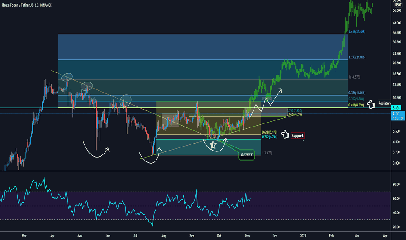This screenshot has width=406, height=240.
Task: Click 80.00 on the RSI scale
Action: click(396, 185)
